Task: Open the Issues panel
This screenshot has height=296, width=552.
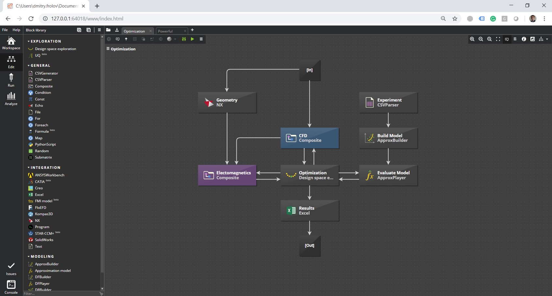Action: [11, 269]
